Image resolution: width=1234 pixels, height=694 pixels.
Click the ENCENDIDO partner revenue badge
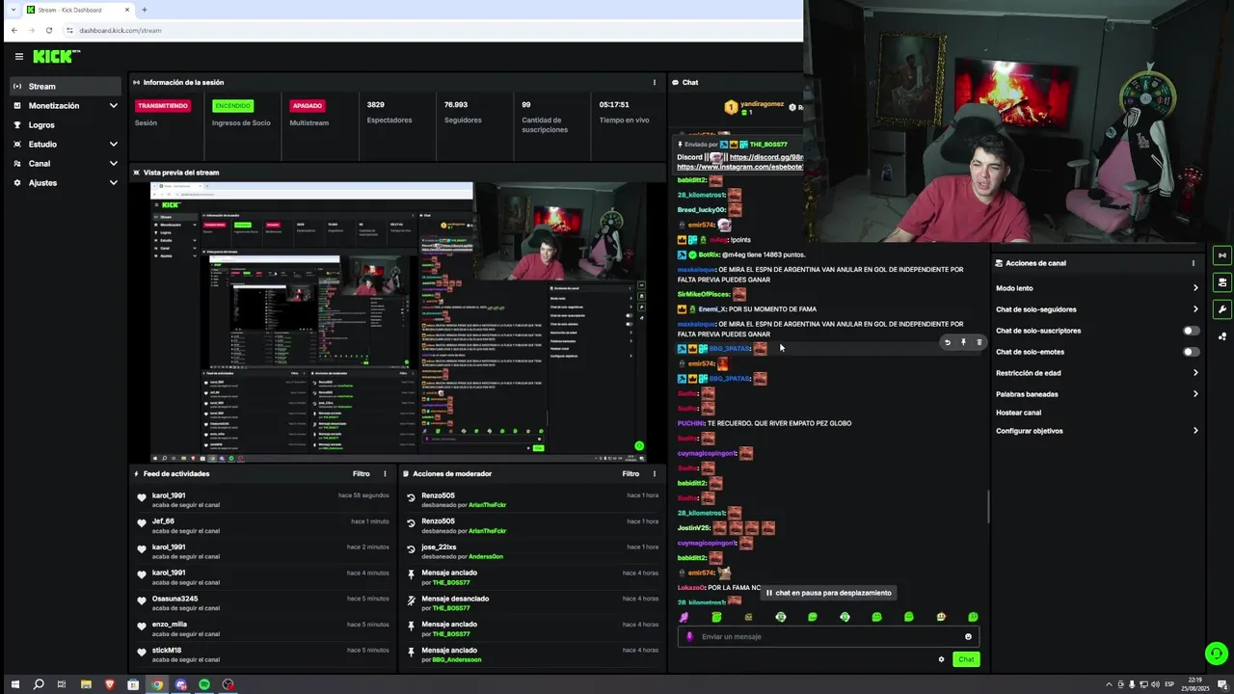click(232, 106)
